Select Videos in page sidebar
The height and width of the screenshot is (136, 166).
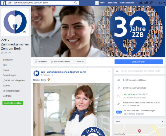6,85
